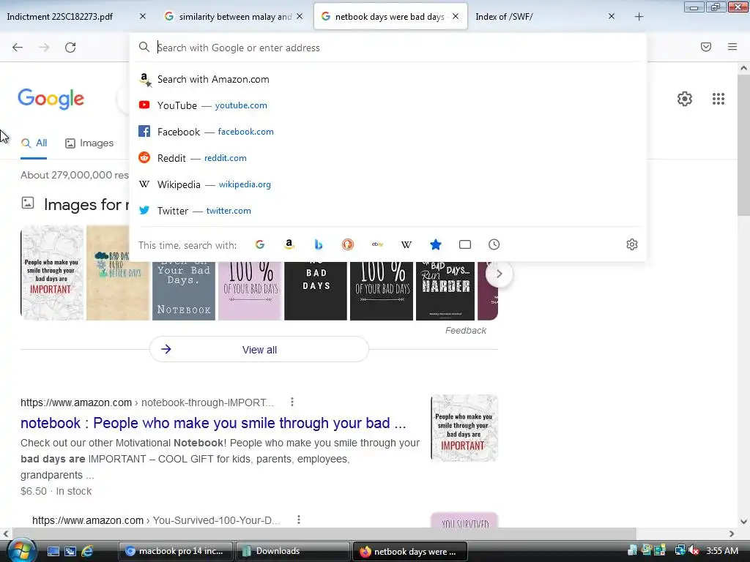This screenshot has width=750, height=562.
Task: Click the horizontal scrollbar left arrow
Action: (x=6, y=533)
